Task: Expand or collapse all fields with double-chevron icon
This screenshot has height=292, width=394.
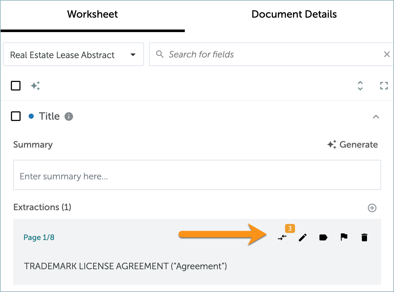Action: 360,86
